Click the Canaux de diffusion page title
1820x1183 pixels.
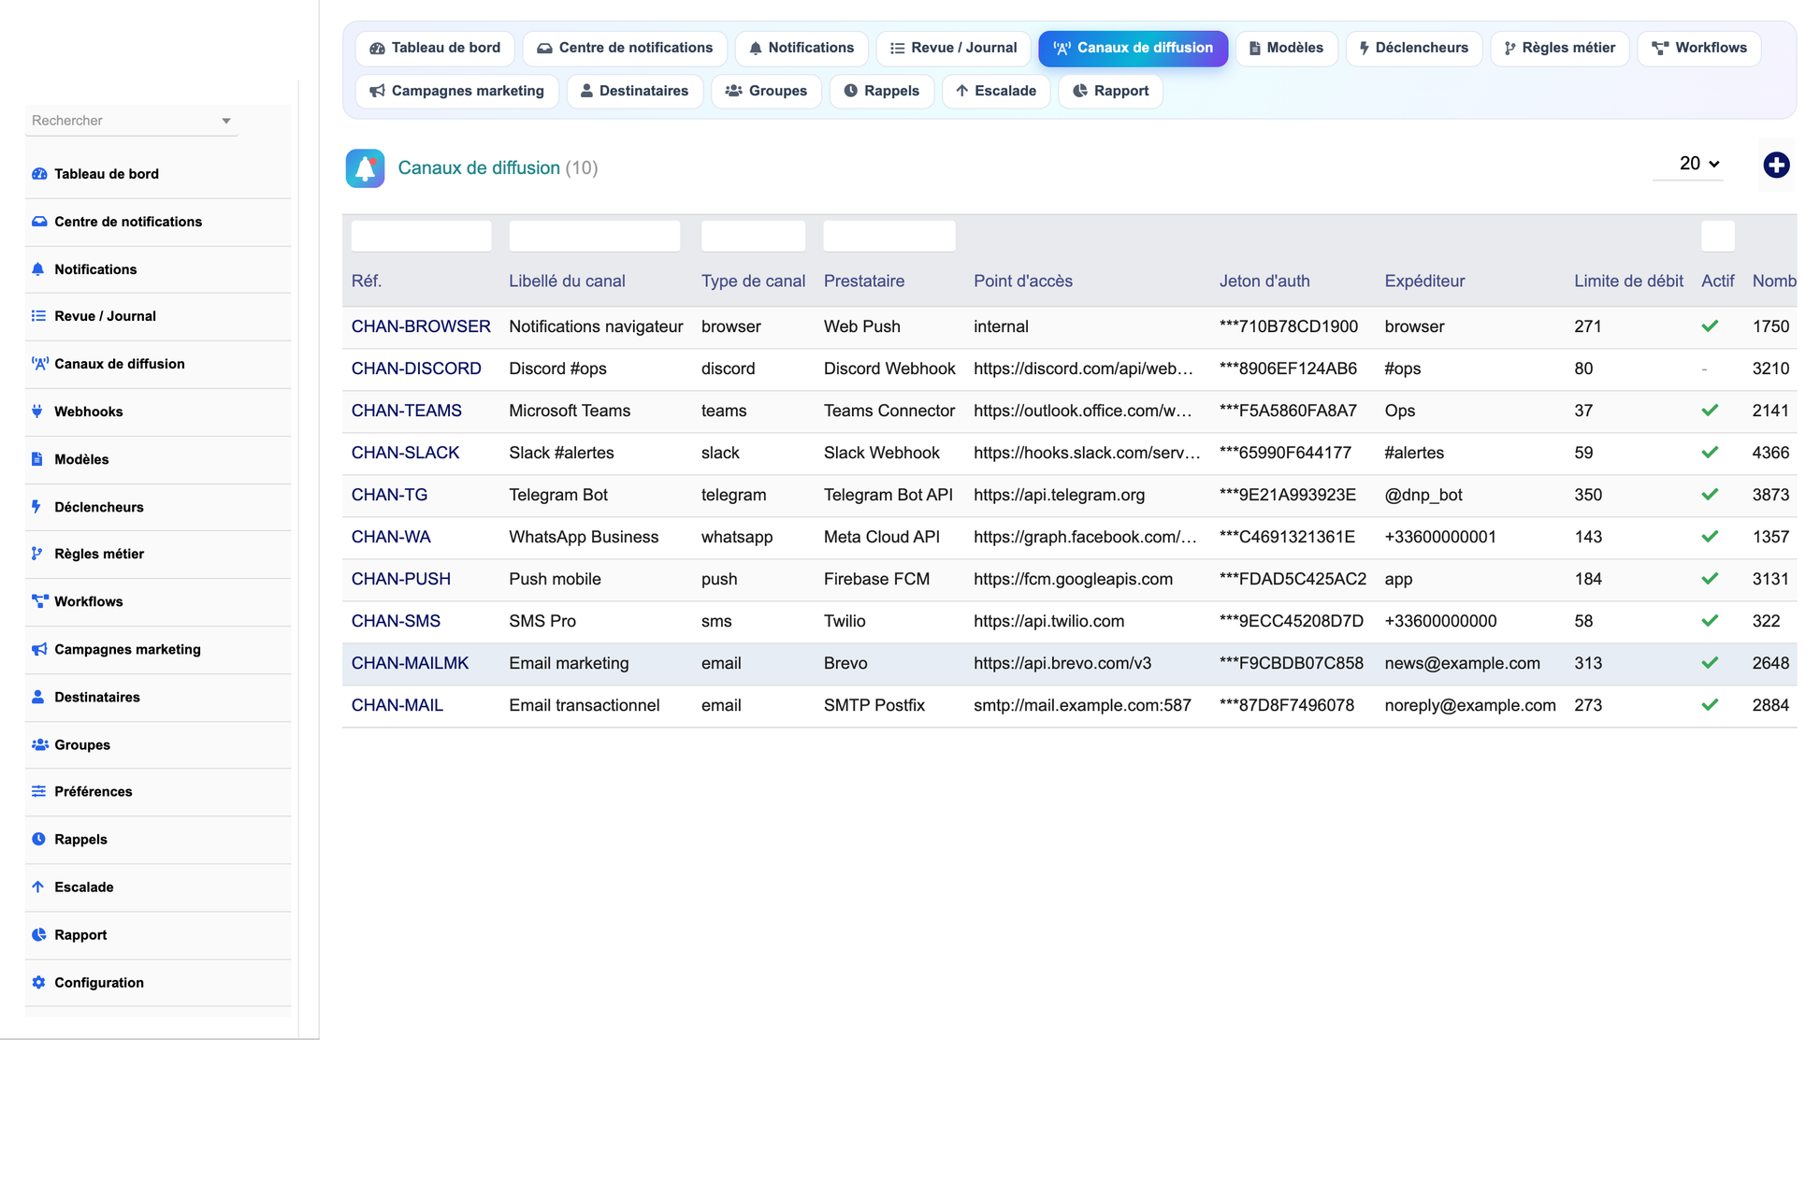click(479, 168)
